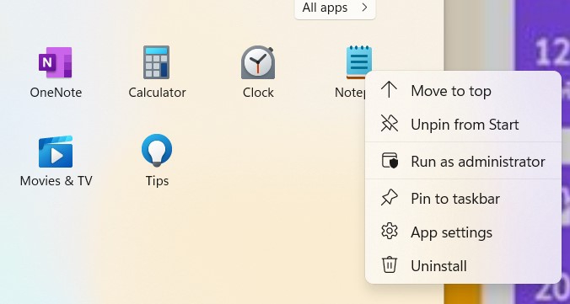
Task: Click the Movies & TV label text
Action: pos(56,181)
